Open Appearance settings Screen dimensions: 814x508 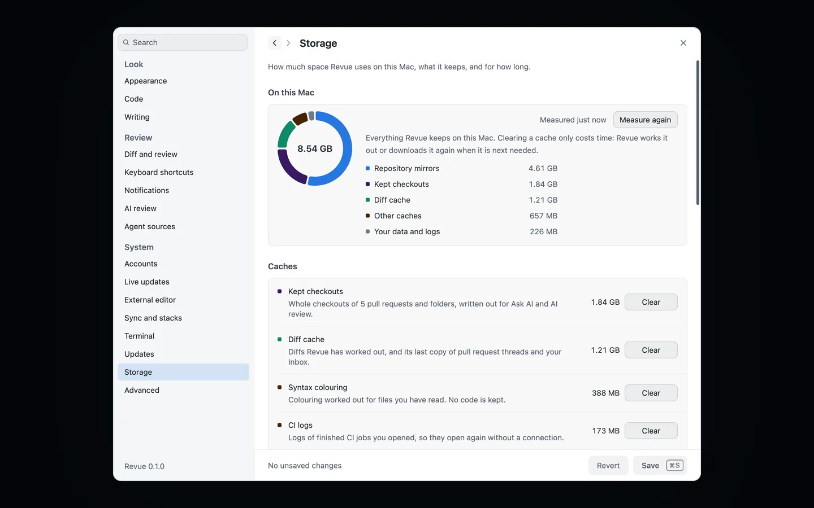pyautogui.click(x=183, y=81)
